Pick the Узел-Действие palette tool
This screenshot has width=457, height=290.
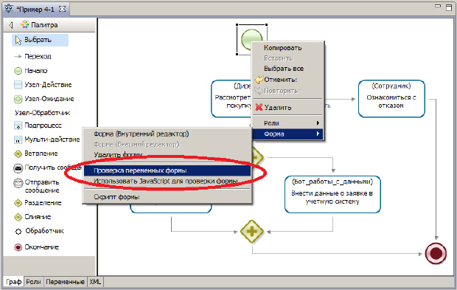[x=43, y=85]
